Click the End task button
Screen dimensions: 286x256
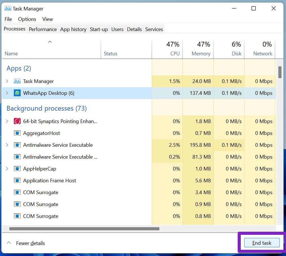262,243
